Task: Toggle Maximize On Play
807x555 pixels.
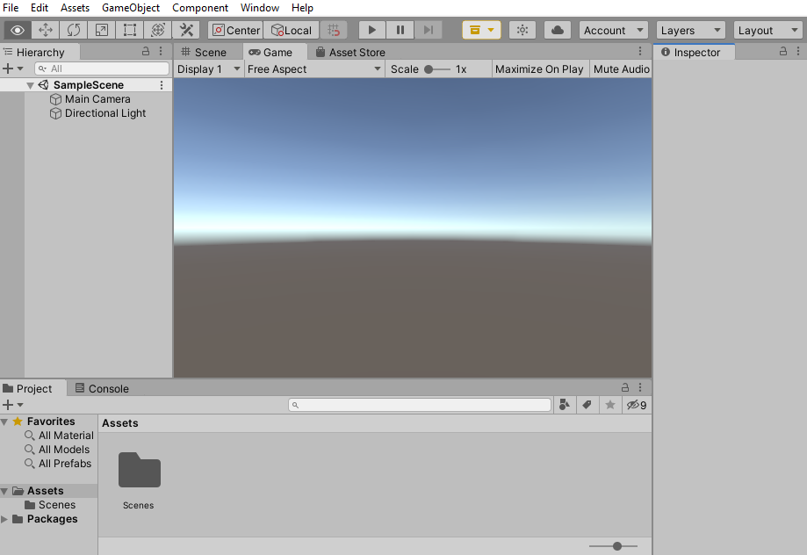Action: (x=539, y=69)
